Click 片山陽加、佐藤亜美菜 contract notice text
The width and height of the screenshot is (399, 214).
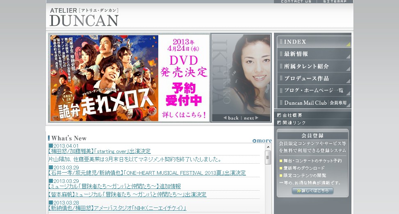135,160
